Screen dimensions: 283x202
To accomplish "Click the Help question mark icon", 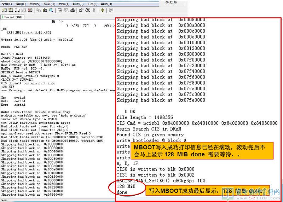I will point(102,11).
